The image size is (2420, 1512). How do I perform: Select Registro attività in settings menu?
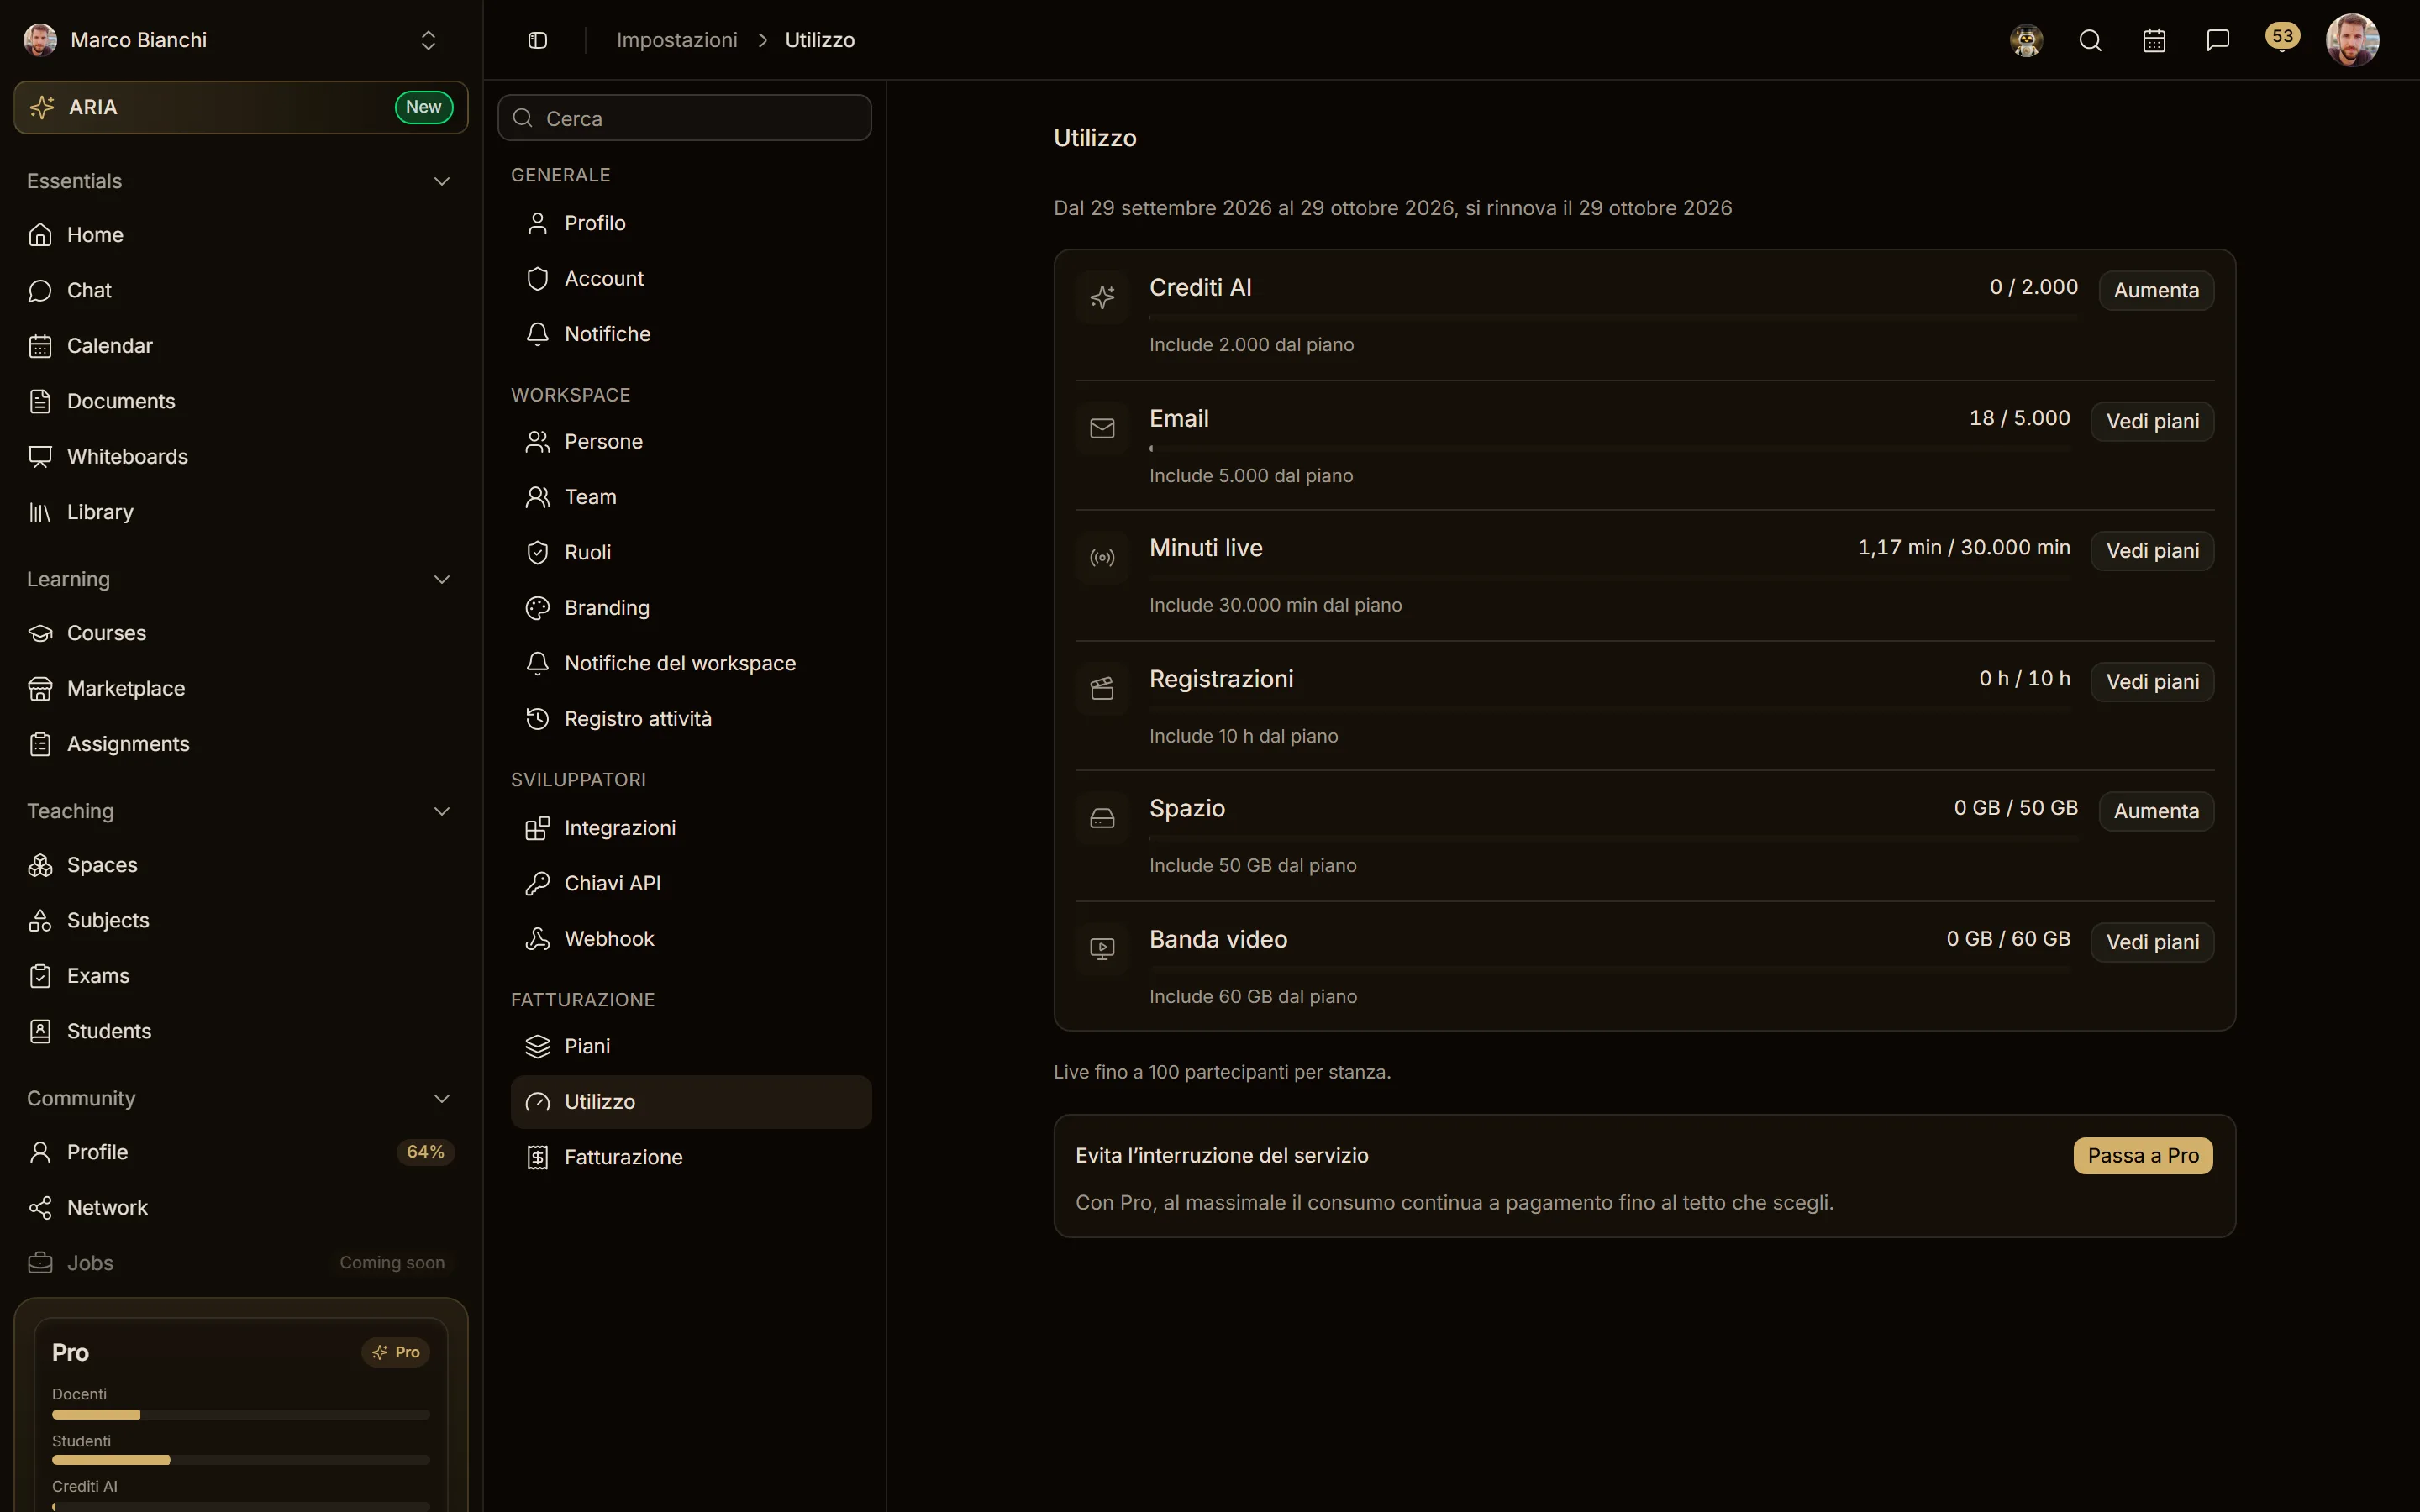coord(691,719)
